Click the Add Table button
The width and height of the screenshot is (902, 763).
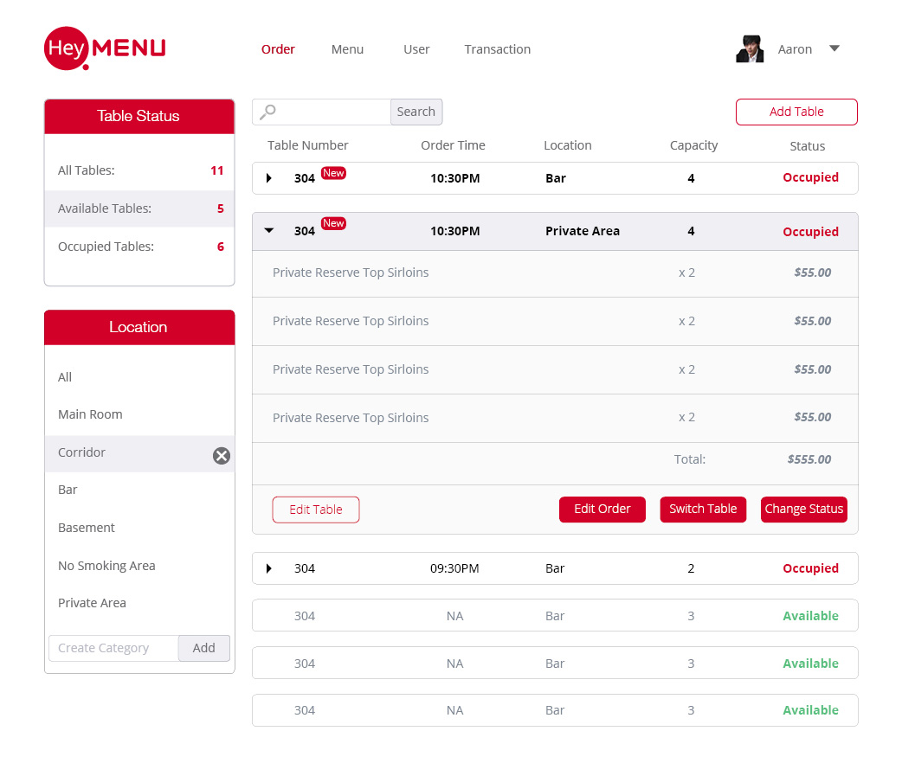[x=796, y=112]
